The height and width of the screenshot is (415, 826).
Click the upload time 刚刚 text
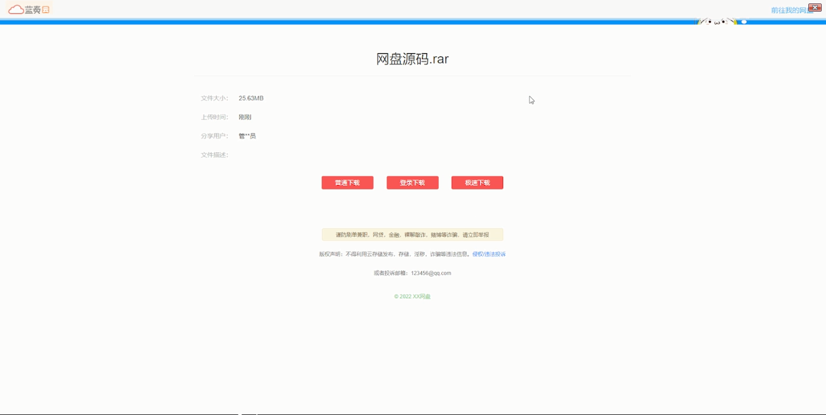point(245,117)
